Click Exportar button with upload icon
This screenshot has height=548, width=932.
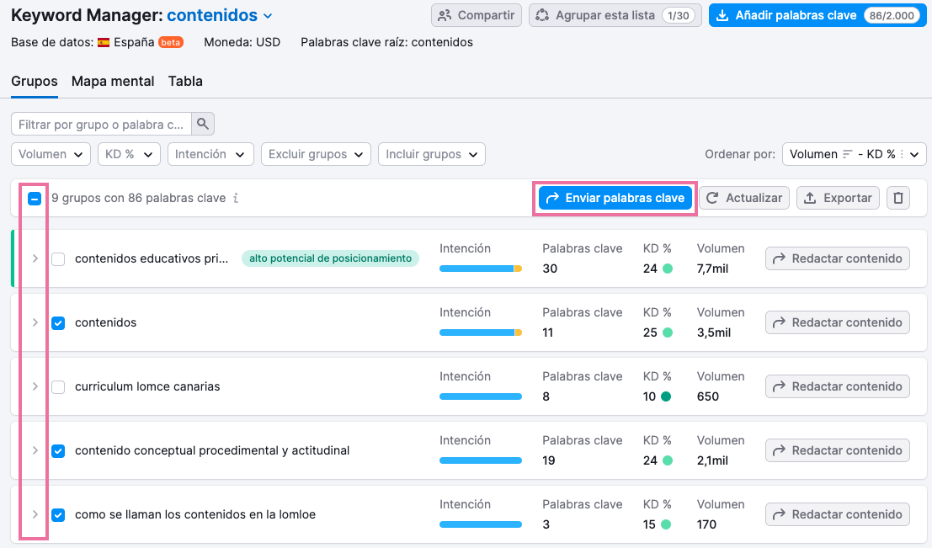(x=838, y=198)
